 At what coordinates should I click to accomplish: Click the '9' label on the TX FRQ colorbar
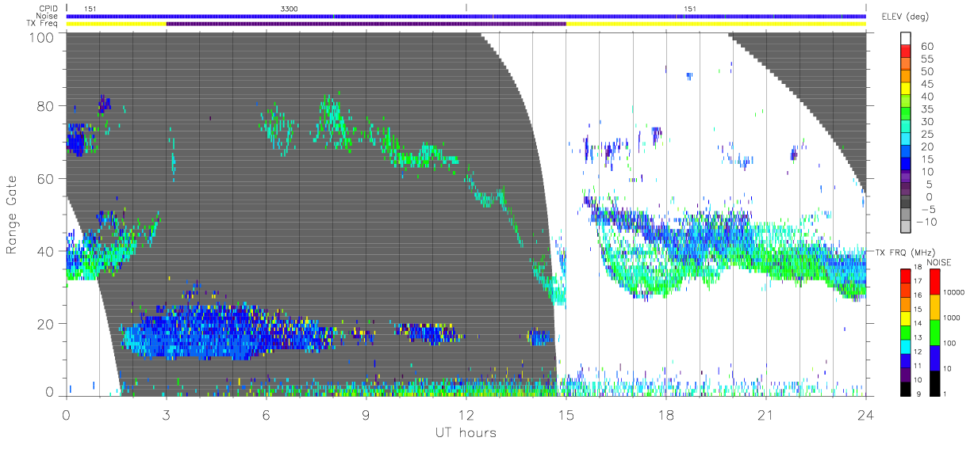[x=918, y=394]
